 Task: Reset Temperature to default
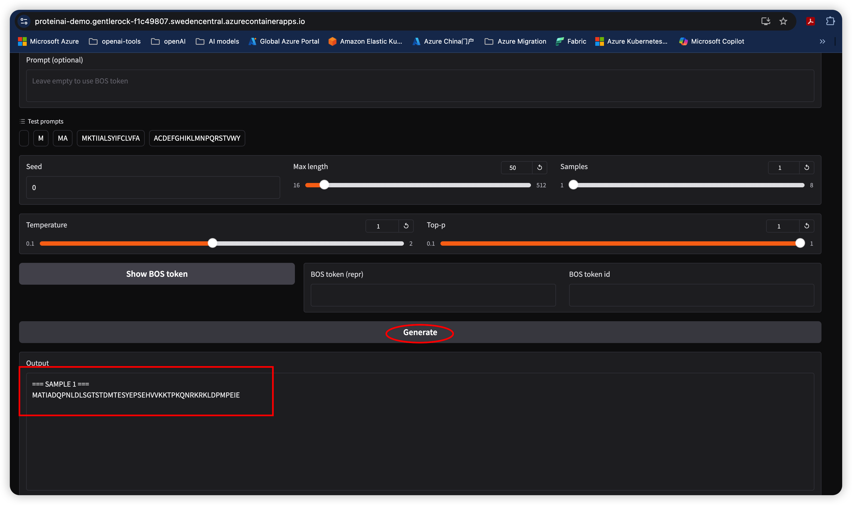(x=406, y=226)
